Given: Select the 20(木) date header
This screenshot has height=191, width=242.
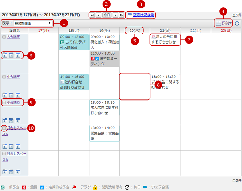Looking at the screenshot, I should coord(135,31).
